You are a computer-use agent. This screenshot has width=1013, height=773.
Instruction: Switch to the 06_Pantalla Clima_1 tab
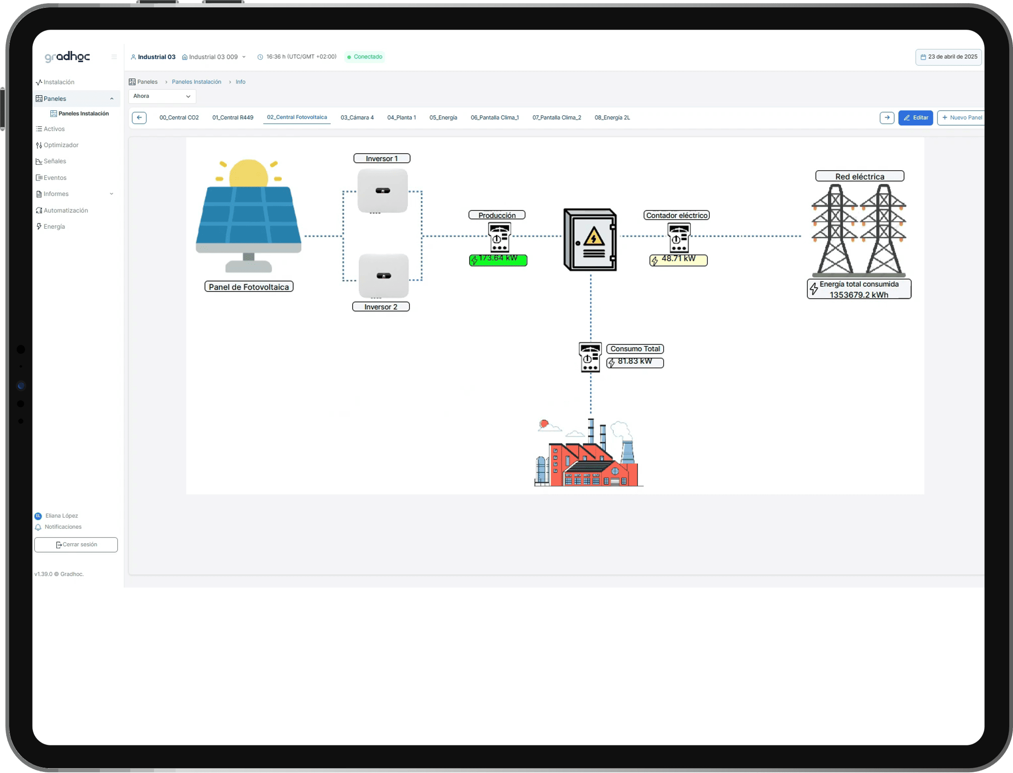click(x=495, y=118)
